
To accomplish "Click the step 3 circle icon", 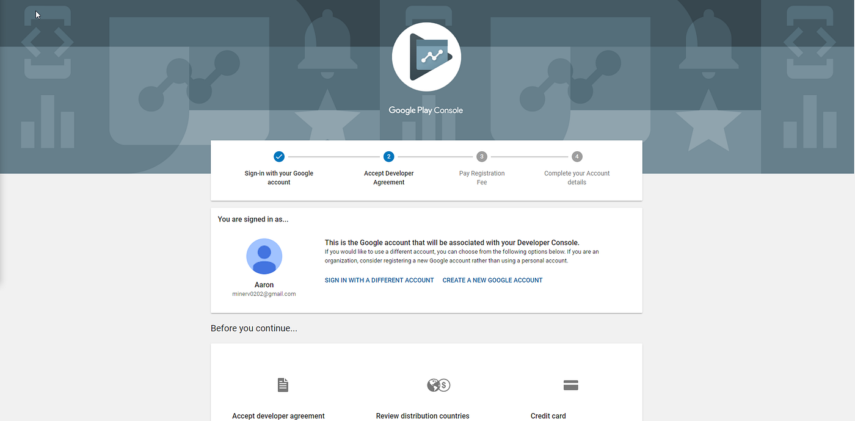I will (x=482, y=157).
